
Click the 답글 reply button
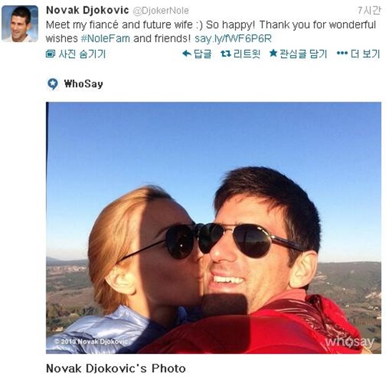(197, 54)
